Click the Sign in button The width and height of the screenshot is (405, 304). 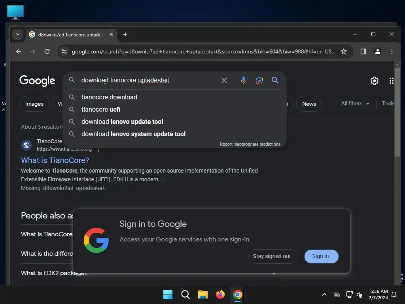pyautogui.click(x=321, y=256)
